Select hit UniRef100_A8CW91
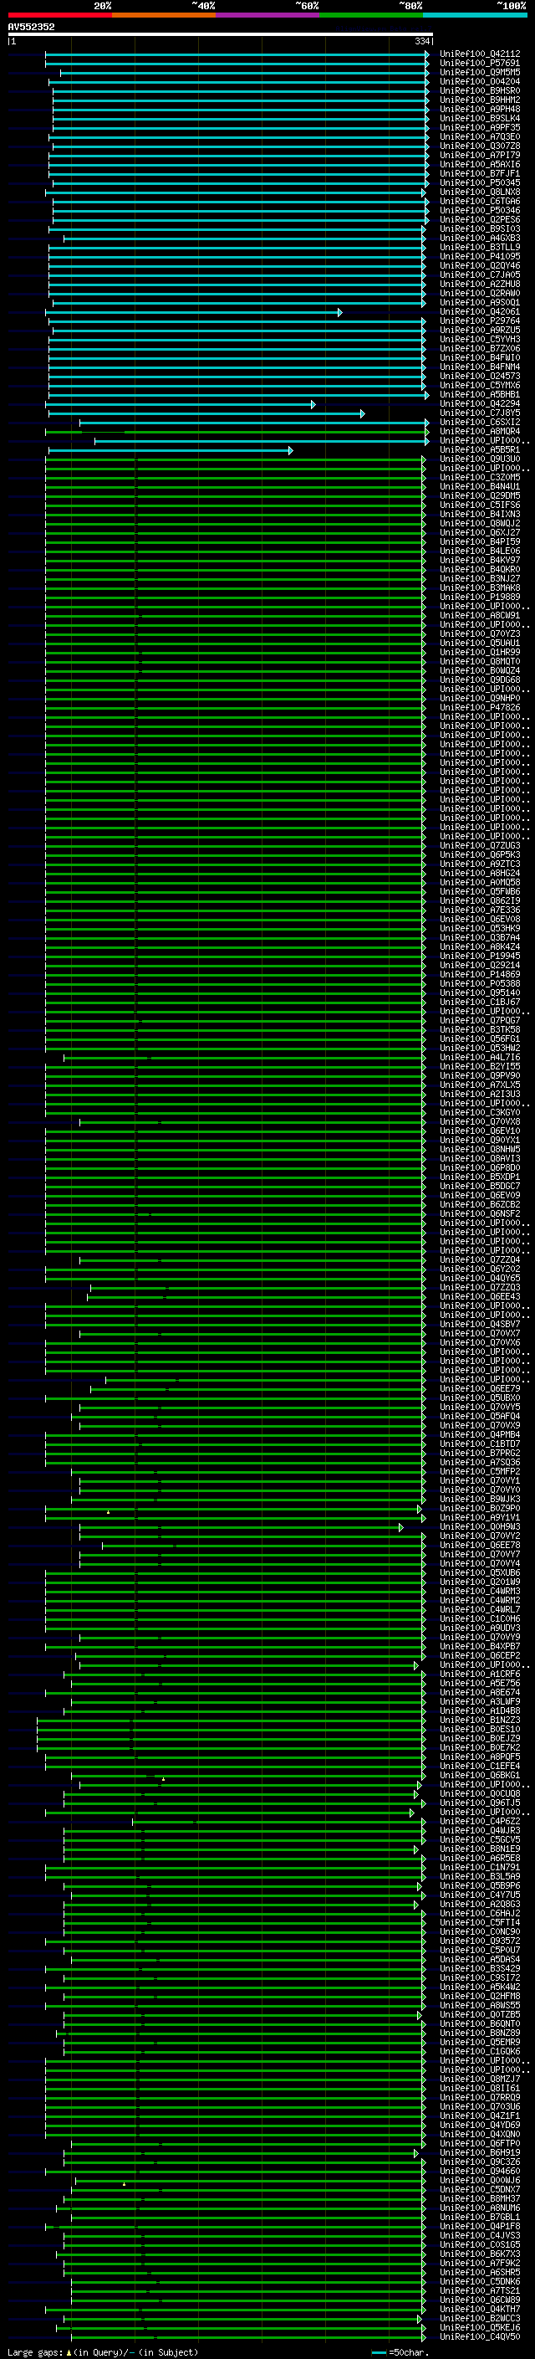 [479, 615]
